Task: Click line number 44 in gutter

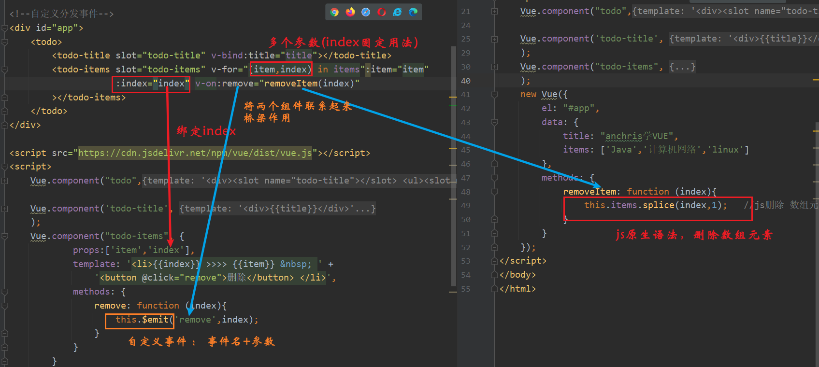Action: (466, 136)
